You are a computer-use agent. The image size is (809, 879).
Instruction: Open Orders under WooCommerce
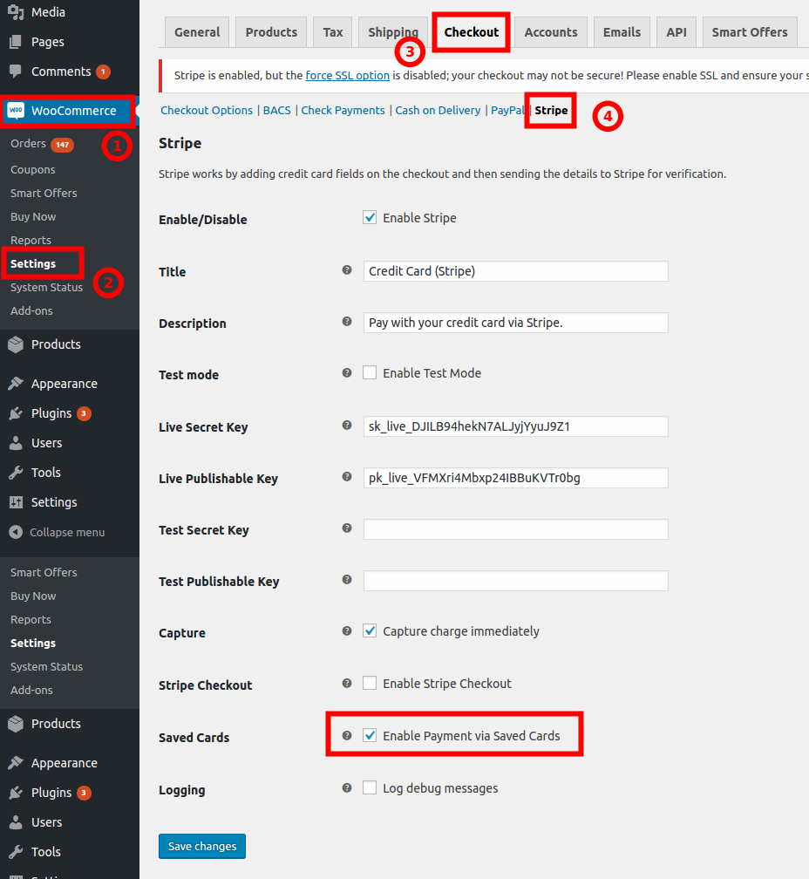tap(28, 144)
